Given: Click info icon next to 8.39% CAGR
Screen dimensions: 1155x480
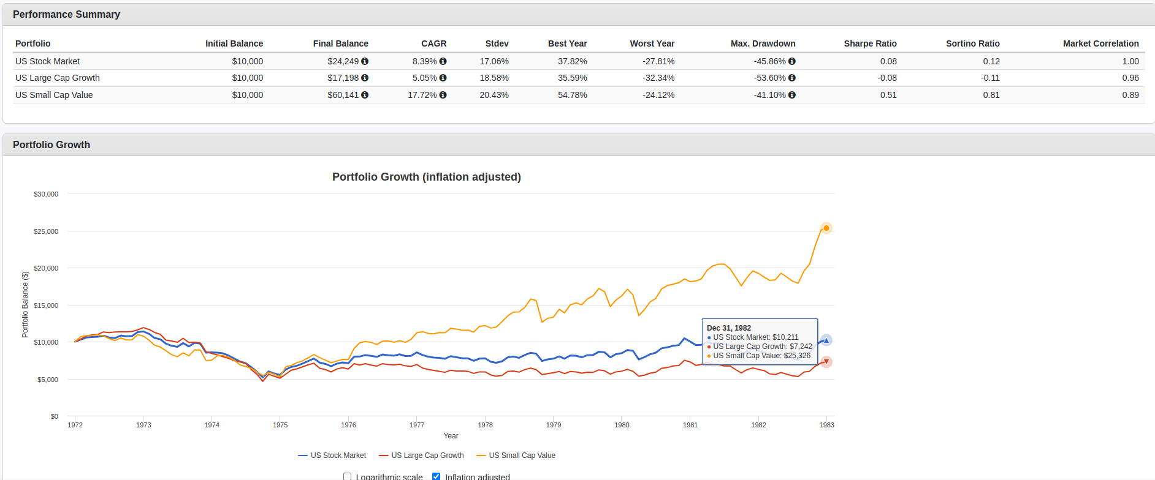Looking at the screenshot, I should pyautogui.click(x=443, y=61).
